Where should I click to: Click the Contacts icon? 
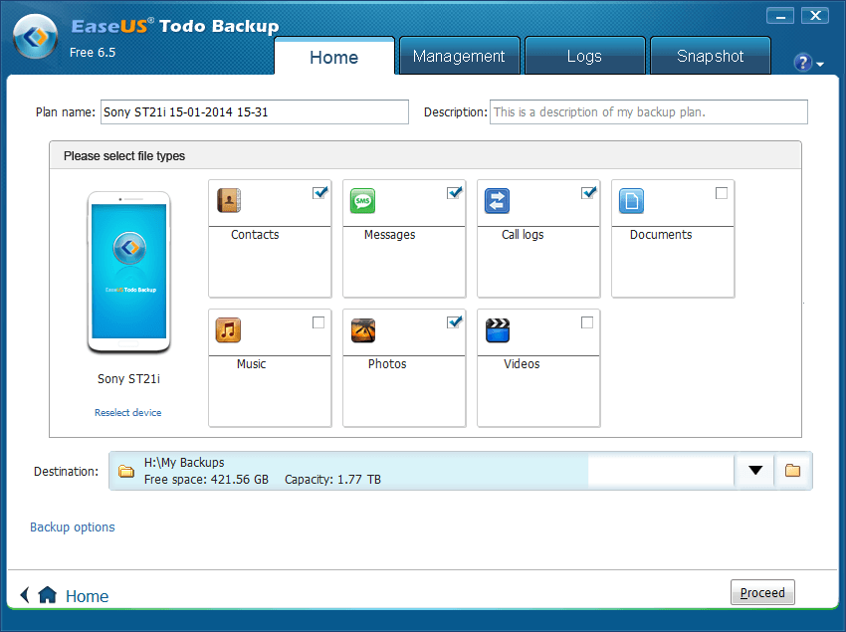point(228,200)
